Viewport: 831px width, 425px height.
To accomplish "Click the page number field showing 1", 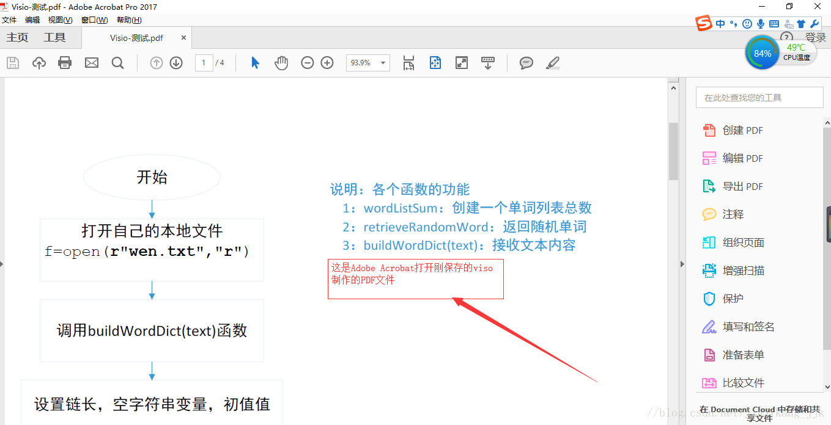I will click(204, 63).
